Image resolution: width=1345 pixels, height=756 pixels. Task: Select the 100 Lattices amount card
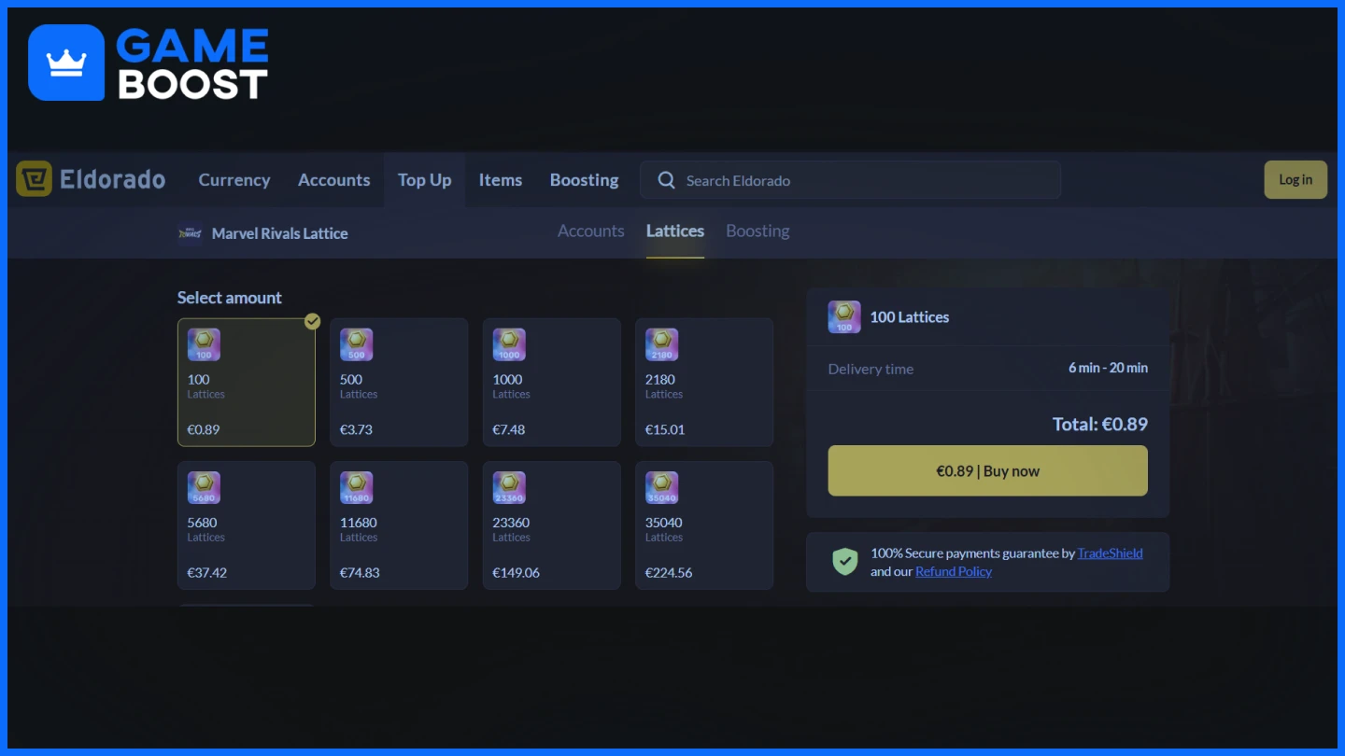247,383
